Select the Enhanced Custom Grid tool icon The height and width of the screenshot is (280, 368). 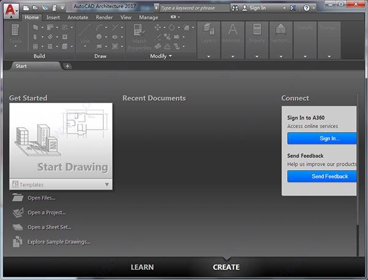click(64, 27)
